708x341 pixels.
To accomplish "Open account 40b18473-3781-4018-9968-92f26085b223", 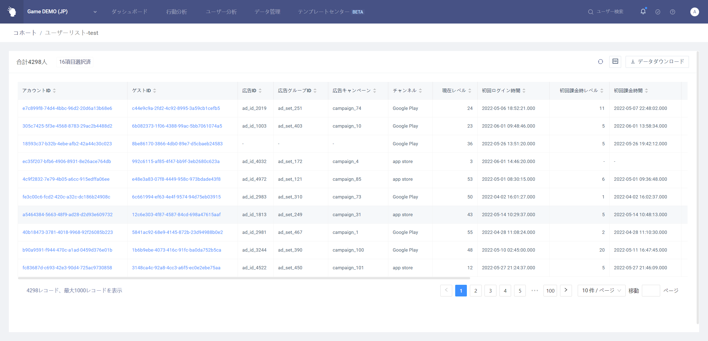I will point(68,232).
